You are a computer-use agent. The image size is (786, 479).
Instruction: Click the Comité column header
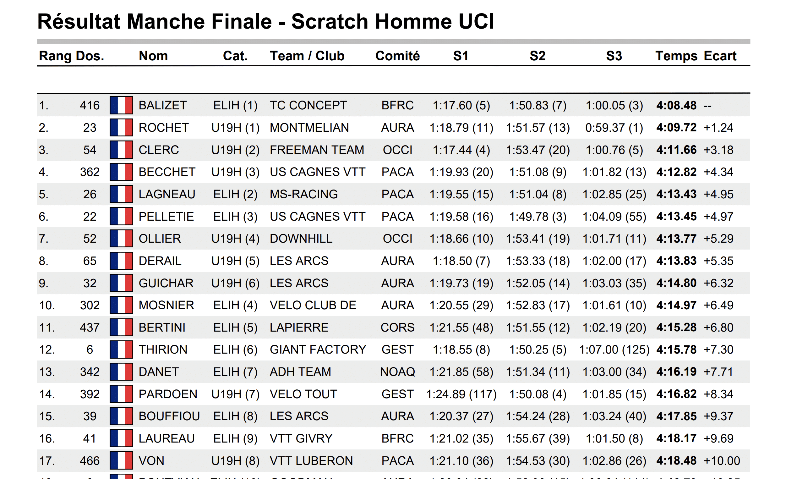[x=397, y=56]
